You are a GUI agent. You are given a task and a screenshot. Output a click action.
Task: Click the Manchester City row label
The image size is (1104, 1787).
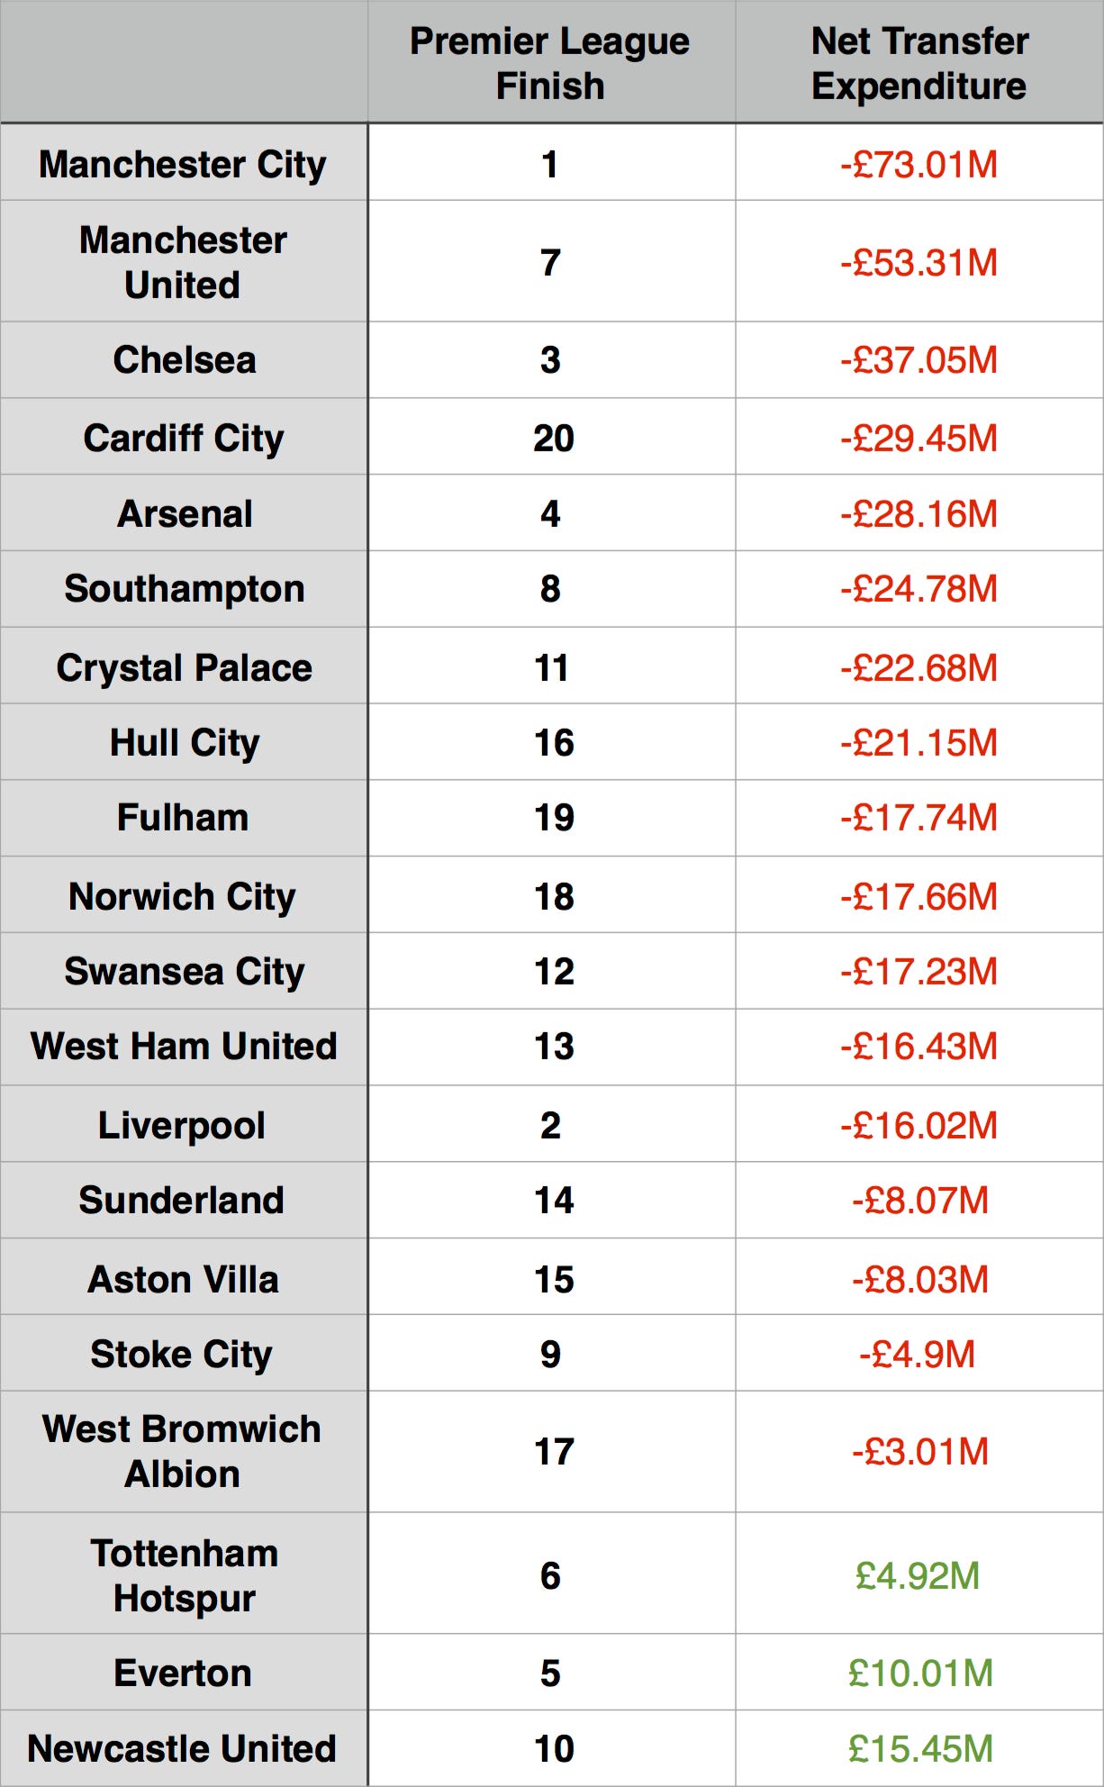tap(183, 163)
